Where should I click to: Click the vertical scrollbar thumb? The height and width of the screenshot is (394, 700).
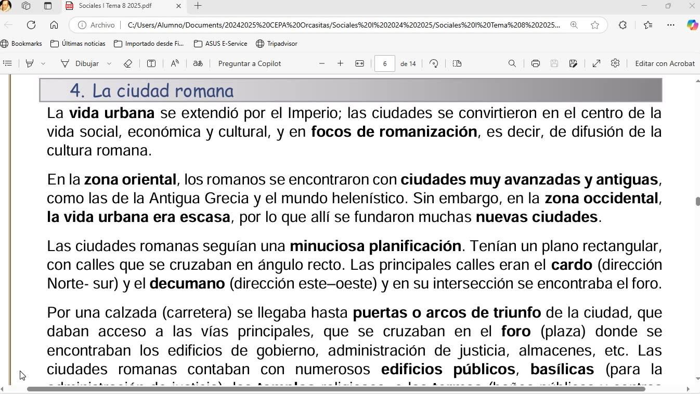click(x=697, y=202)
